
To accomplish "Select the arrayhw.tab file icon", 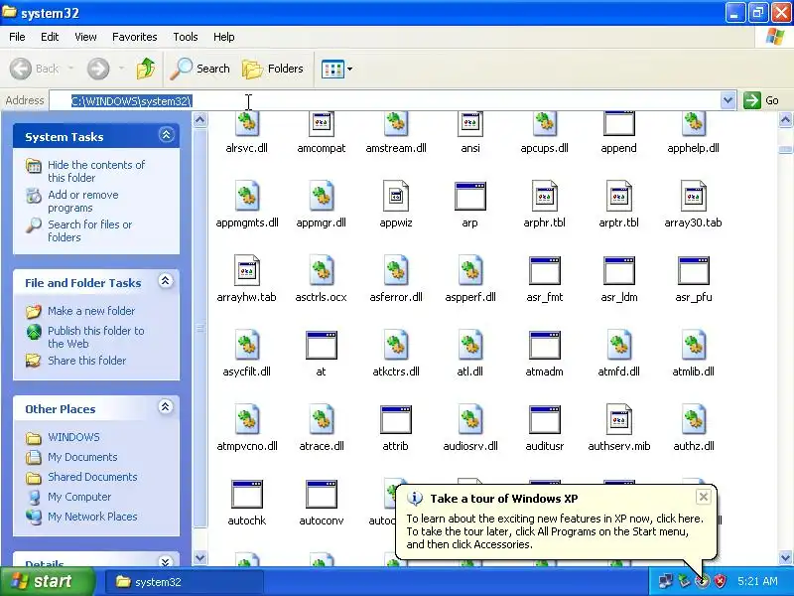I will (247, 271).
